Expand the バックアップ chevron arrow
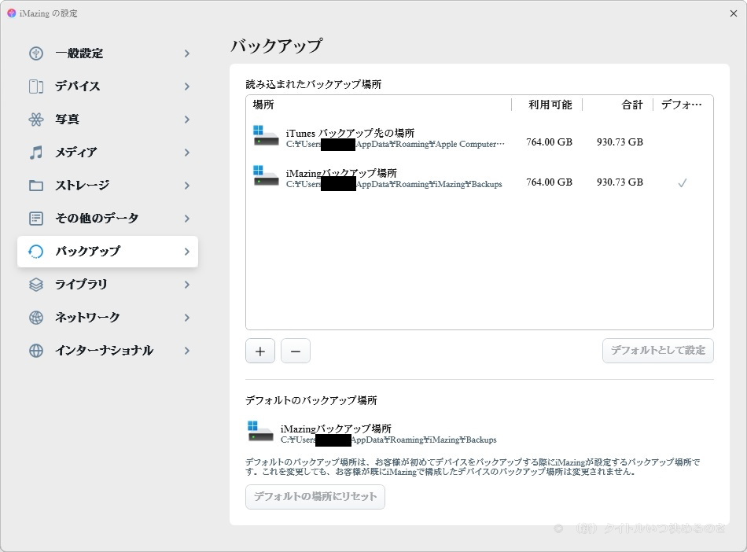Viewport: 747px width, 552px height. coord(187,252)
